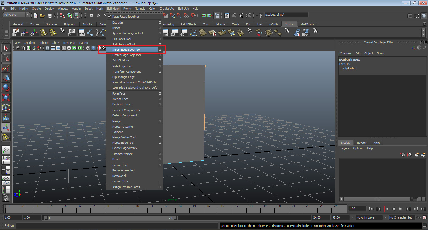428x230 pixels.
Task: Click the His shelf button
Action: (x=15, y=32)
